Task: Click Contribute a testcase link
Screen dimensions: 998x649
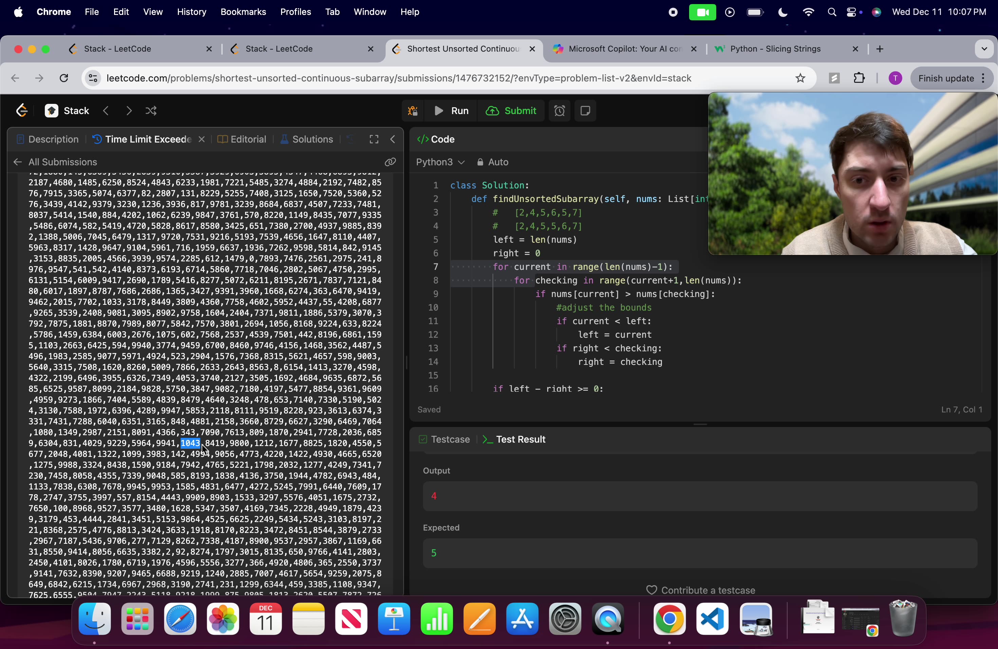Action: coord(708,590)
